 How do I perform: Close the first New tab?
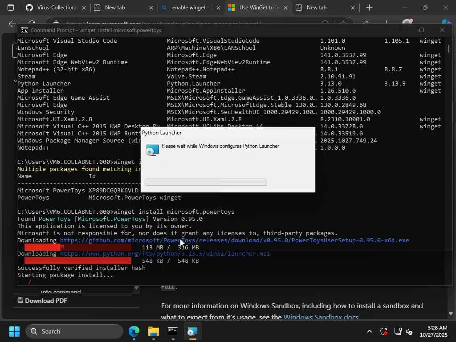point(151,8)
